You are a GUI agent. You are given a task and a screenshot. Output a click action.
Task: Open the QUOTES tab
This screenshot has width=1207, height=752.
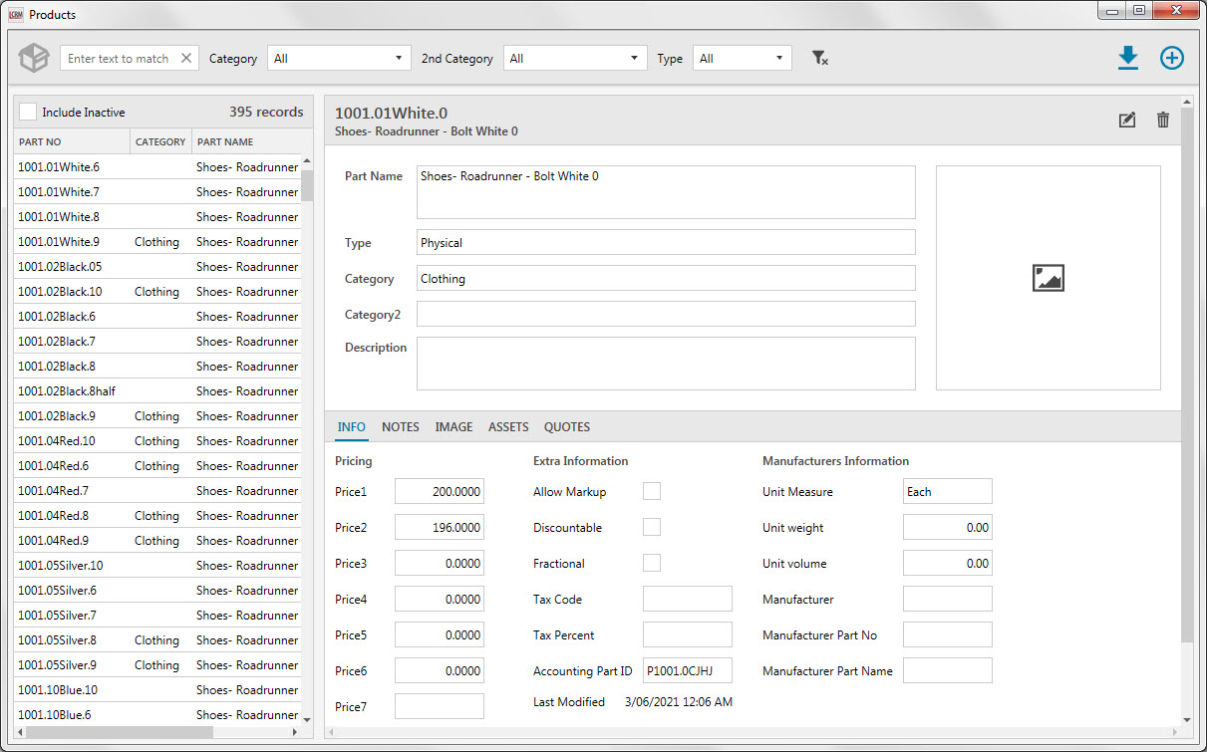(566, 426)
